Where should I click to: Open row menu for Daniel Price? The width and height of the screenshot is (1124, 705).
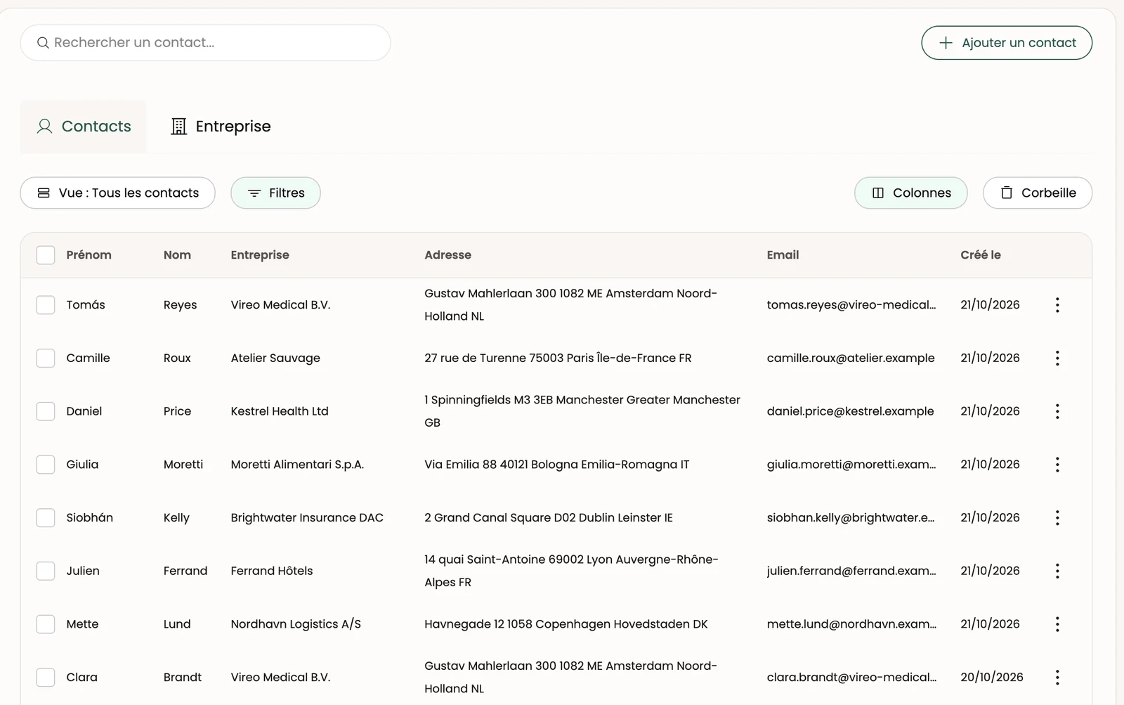click(x=1057, y=411)
